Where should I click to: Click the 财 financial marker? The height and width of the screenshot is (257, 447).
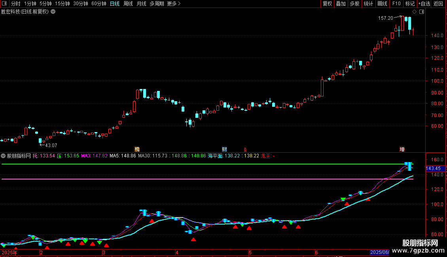224,149
